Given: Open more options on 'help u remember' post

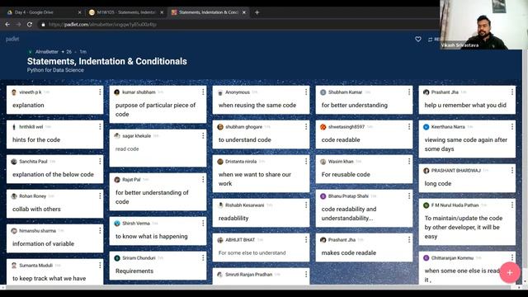Looking at the screenshot, I should click(x=512, y=92).
